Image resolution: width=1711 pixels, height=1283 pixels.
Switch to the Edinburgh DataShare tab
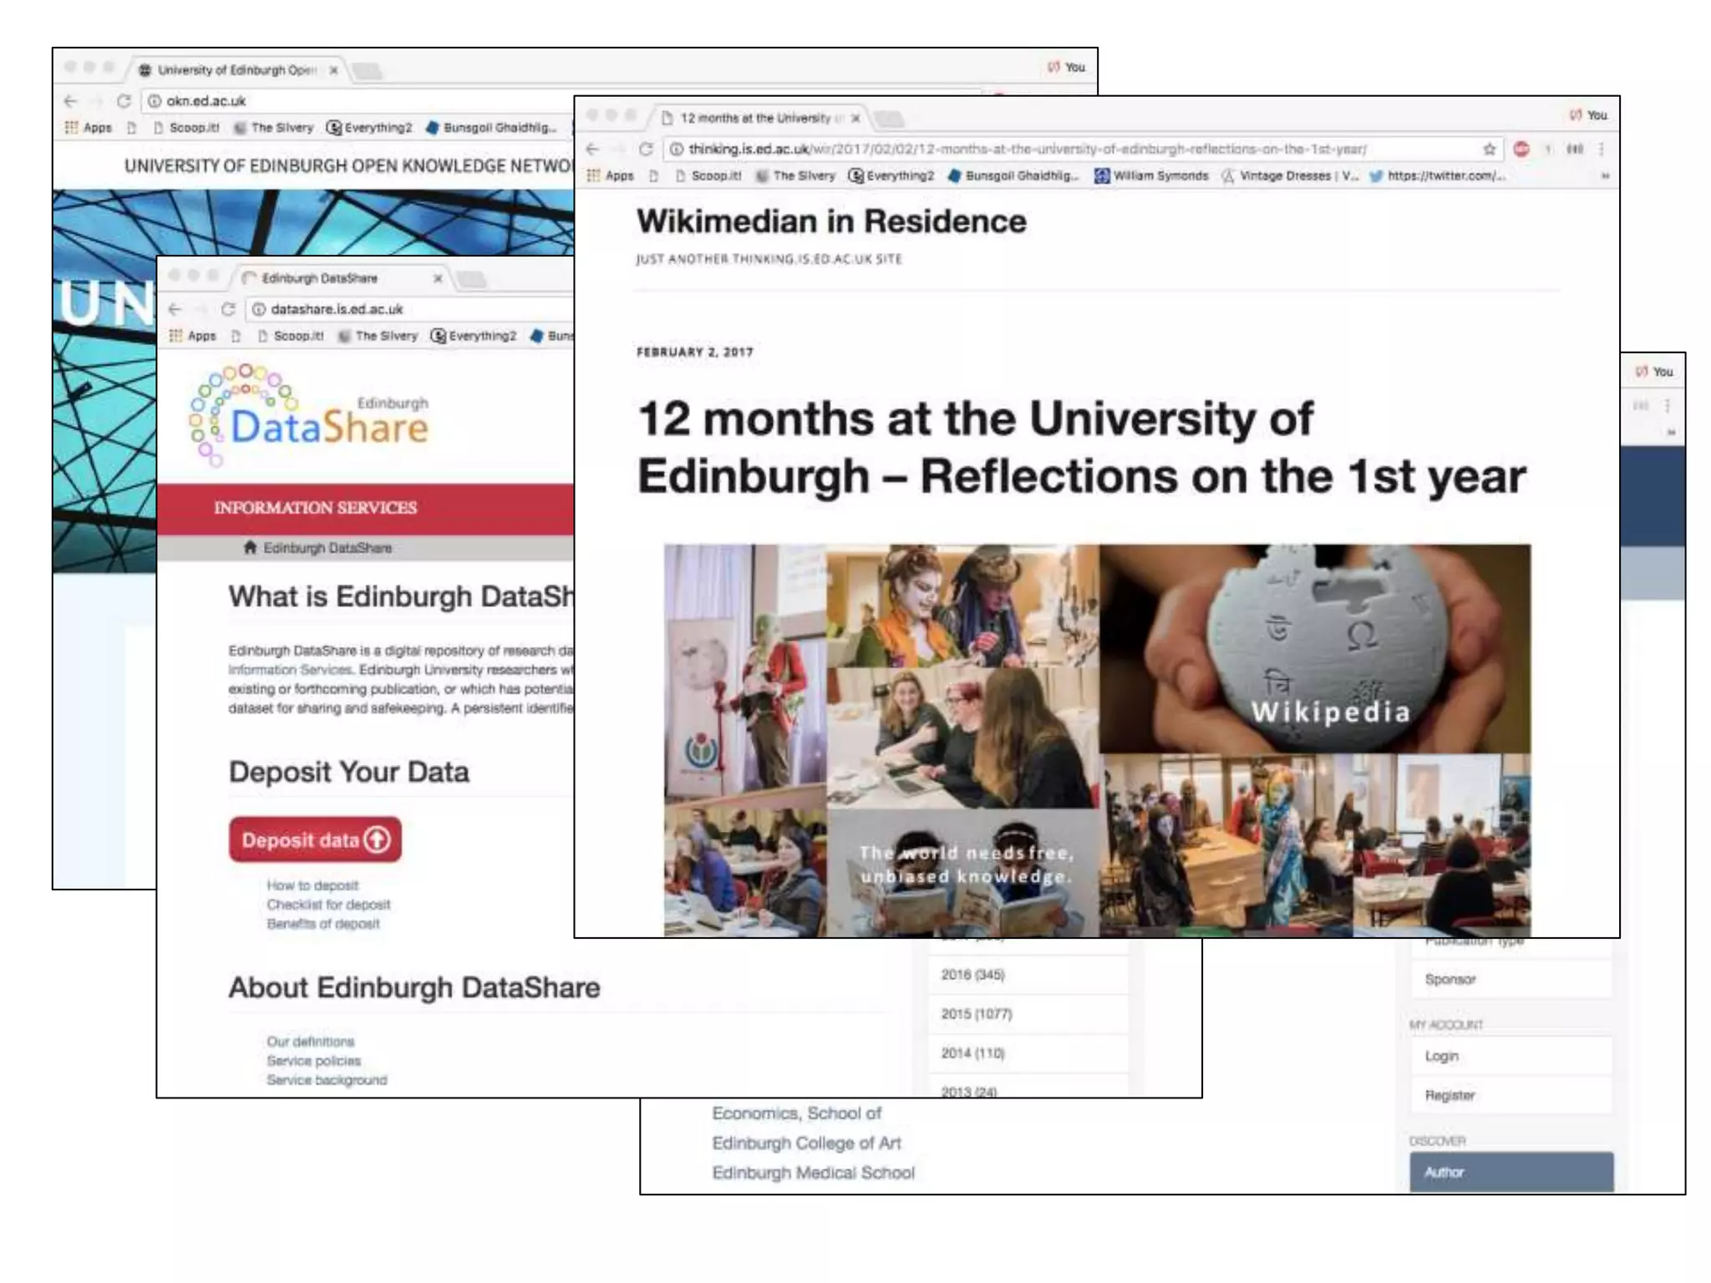click(x=319, y=278)
